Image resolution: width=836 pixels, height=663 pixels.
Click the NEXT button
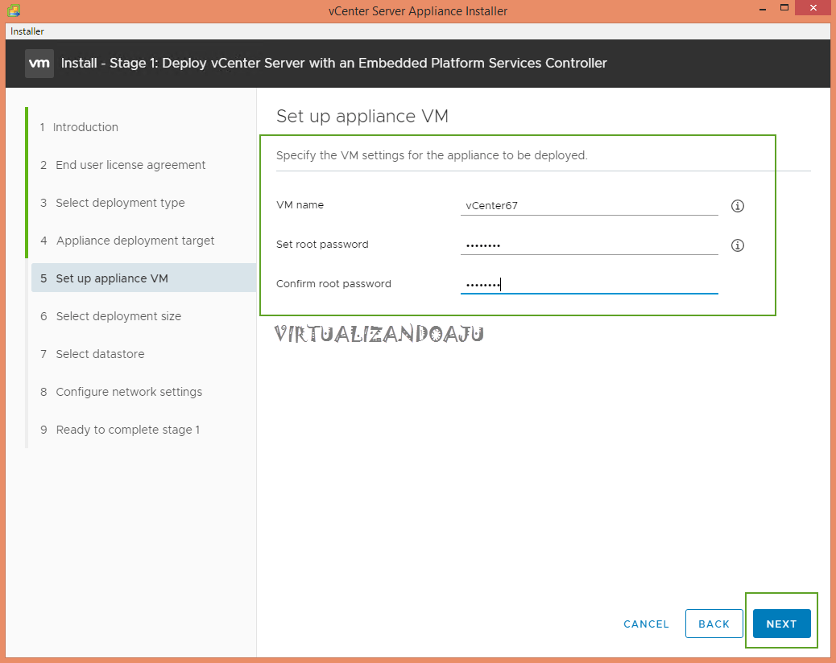(x=781, y=624)
